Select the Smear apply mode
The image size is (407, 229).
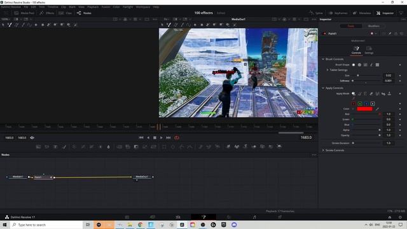click(383, 94)
